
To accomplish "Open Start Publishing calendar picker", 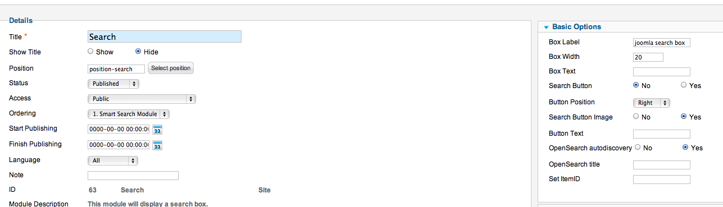I will coord(157,130).
